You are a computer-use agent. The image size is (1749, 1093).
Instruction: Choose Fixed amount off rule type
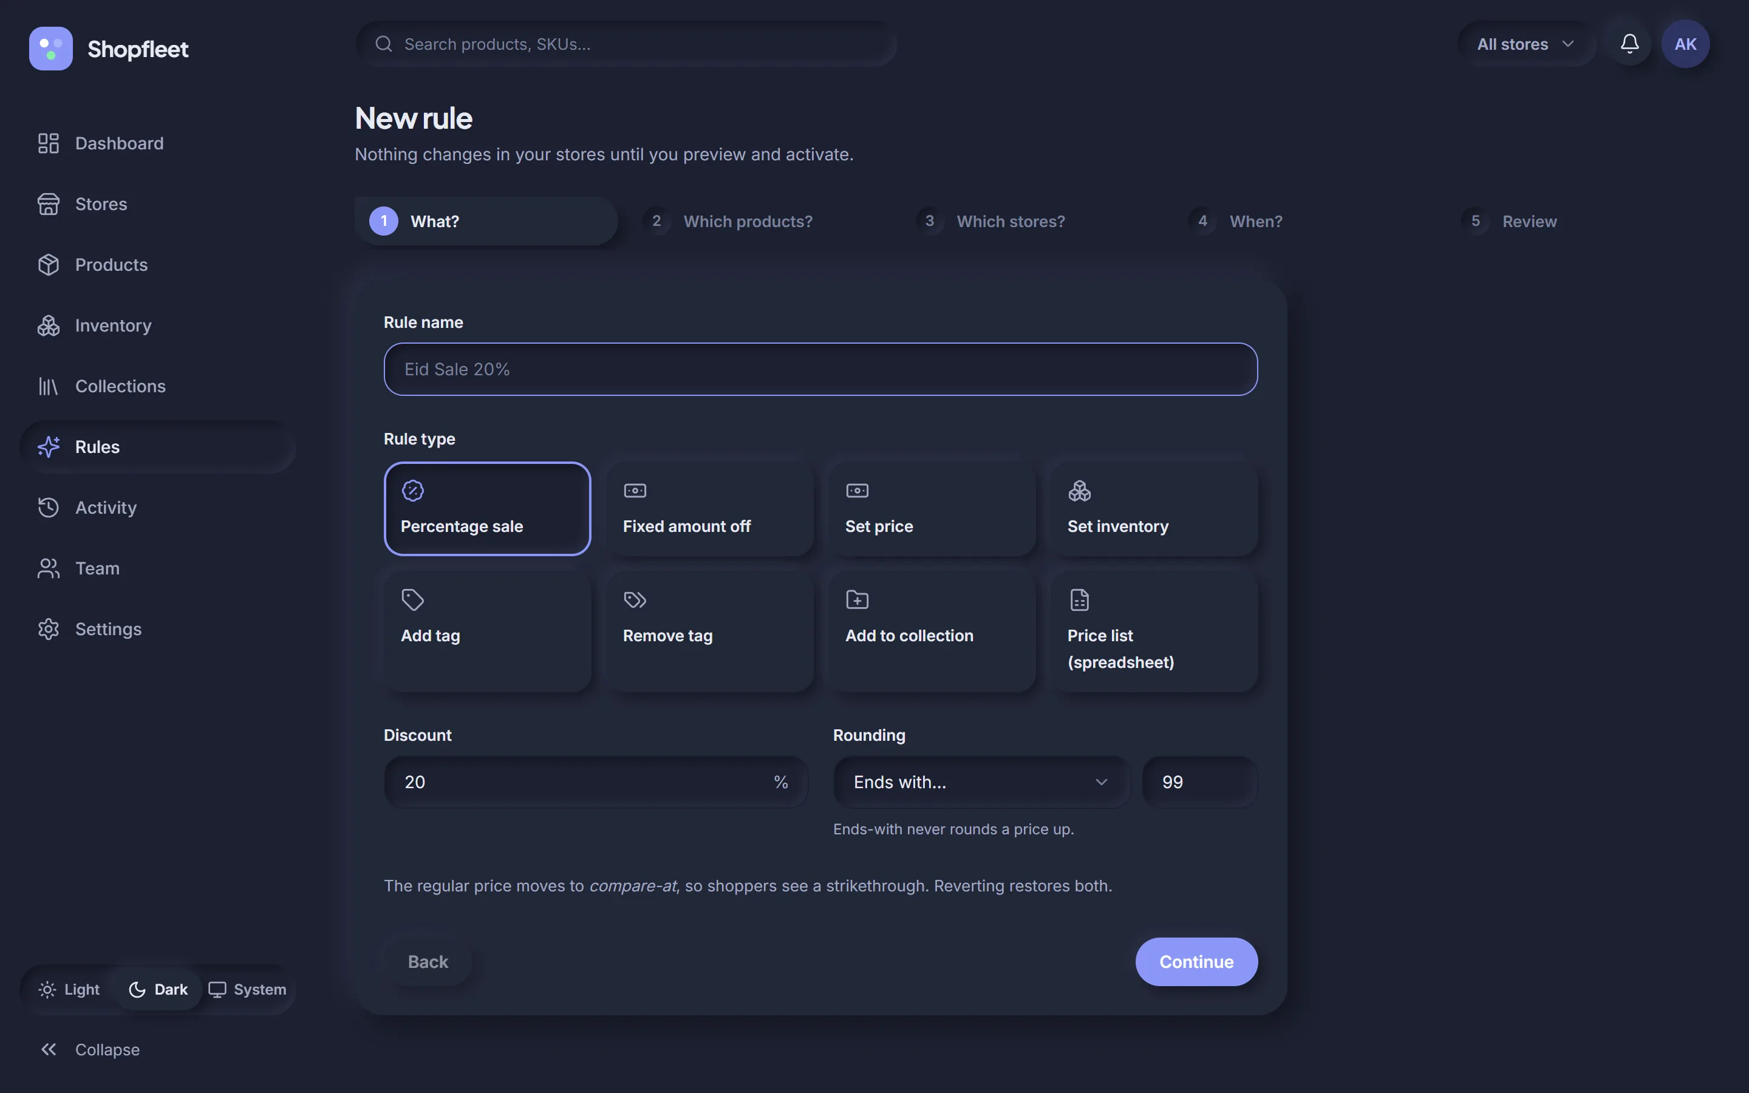click(x=710, y=509)
